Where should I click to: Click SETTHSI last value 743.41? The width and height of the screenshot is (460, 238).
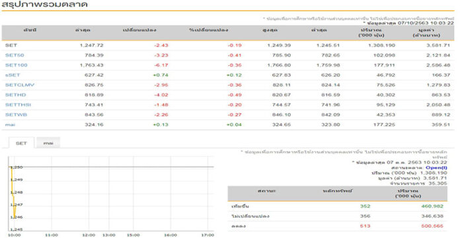(94, 105)
